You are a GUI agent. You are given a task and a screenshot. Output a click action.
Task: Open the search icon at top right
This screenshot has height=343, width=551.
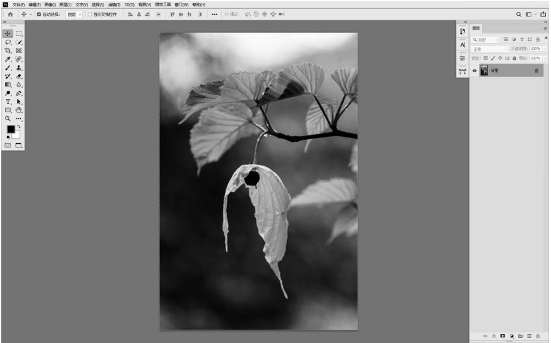pos(518,15)
